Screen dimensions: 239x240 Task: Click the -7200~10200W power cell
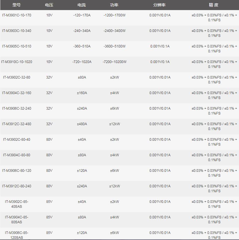pyautogui.click(x=114, y=62)
